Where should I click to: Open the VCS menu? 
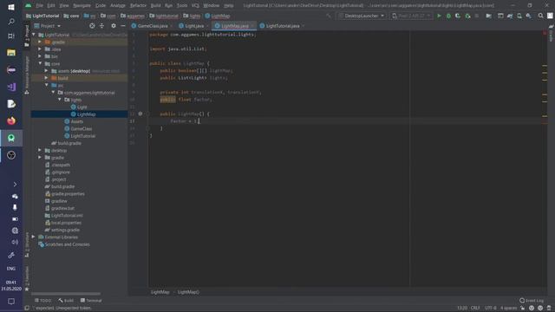[x=195, y=5]
